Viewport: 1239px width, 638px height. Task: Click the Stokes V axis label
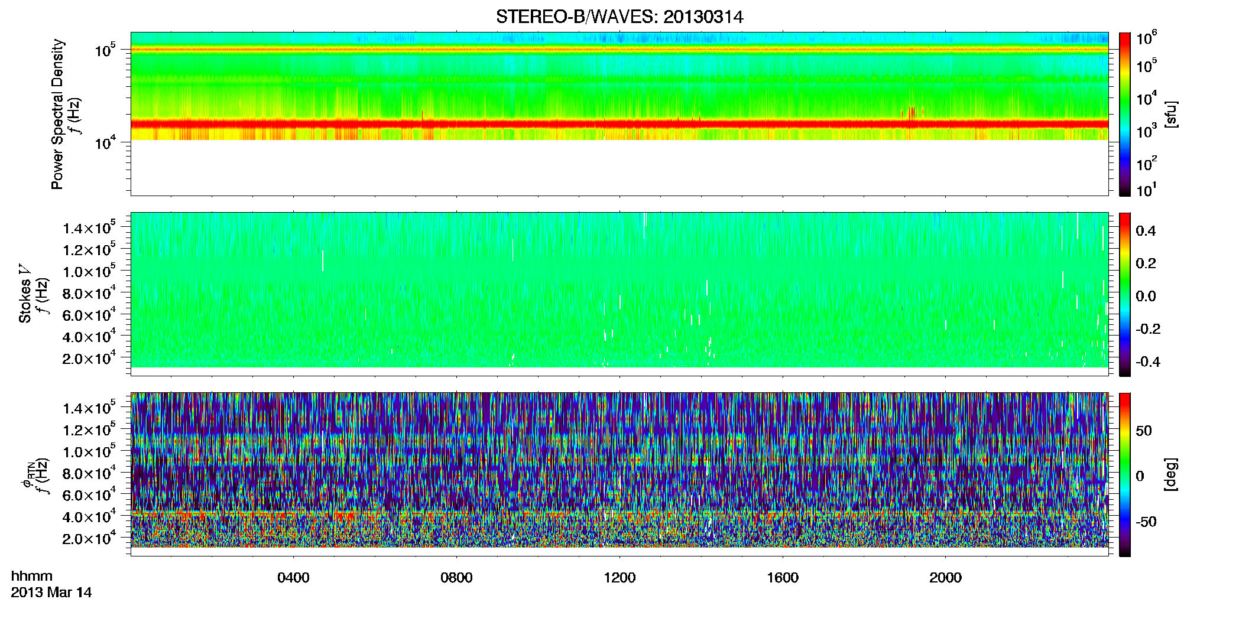coord(25,294)
